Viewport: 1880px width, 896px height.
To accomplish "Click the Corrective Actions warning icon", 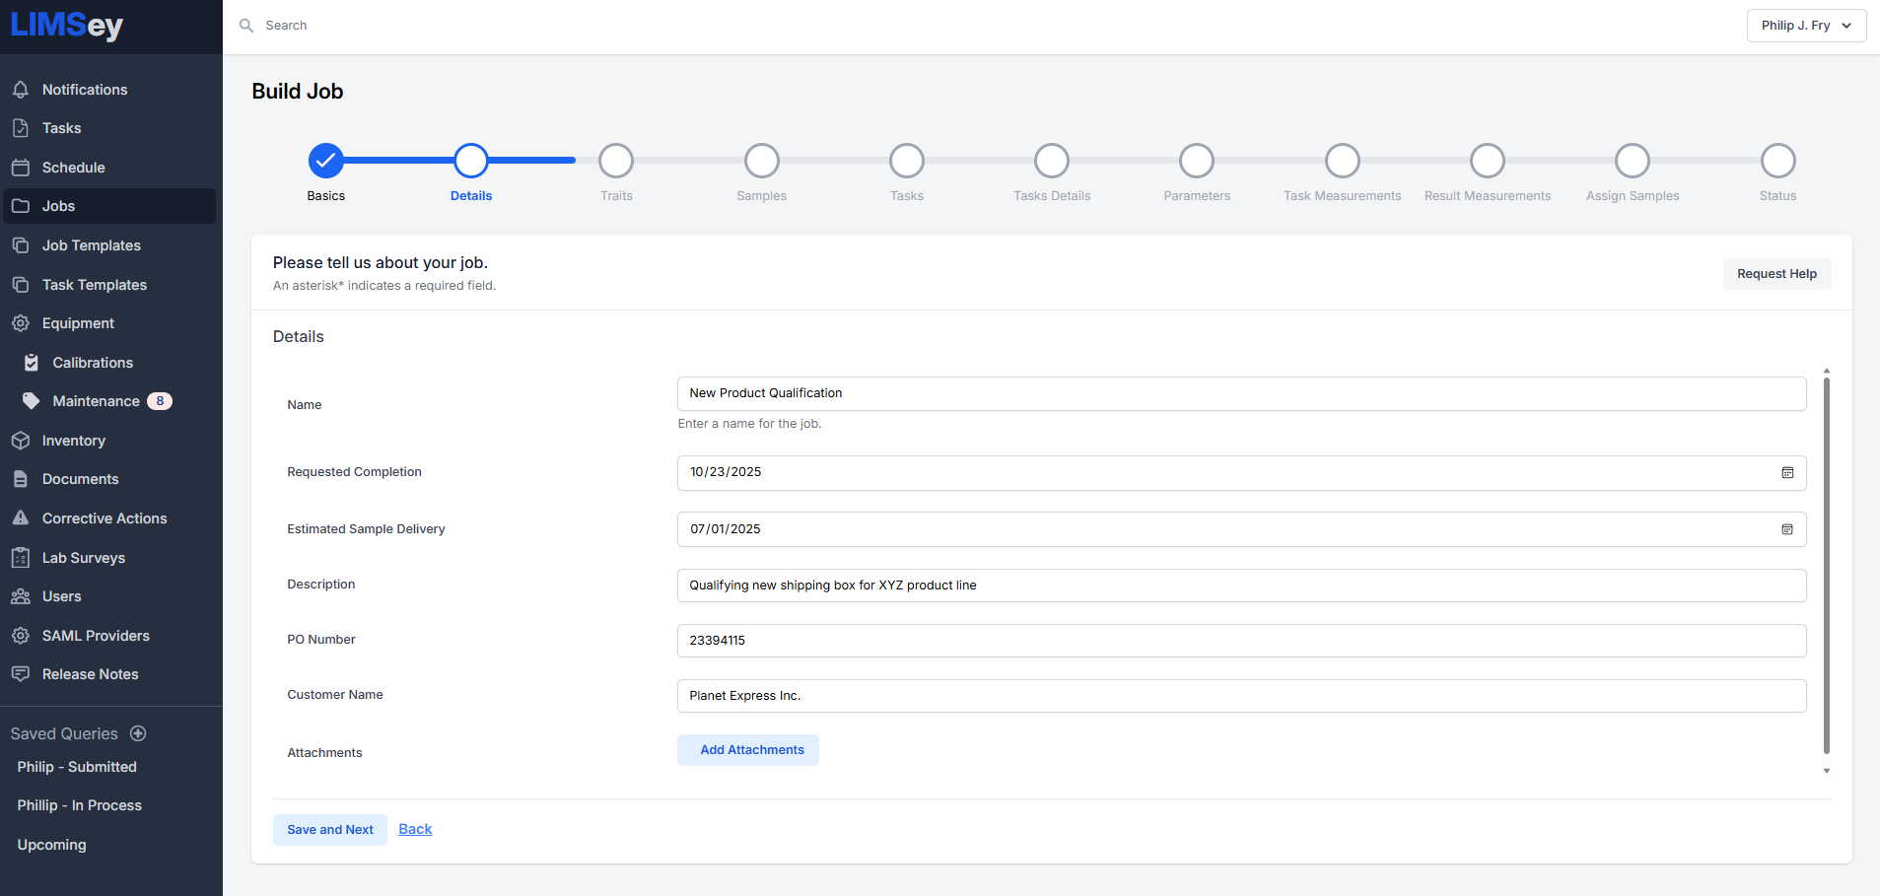I will [21, 518].
